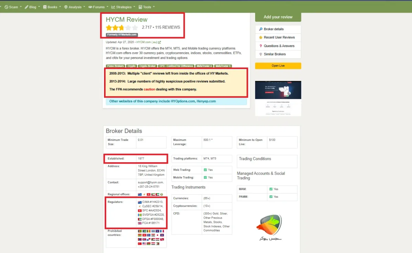Select the Crypto Broker tag
The width and height of the screenshot is (412, 253).
click(148, 66)
